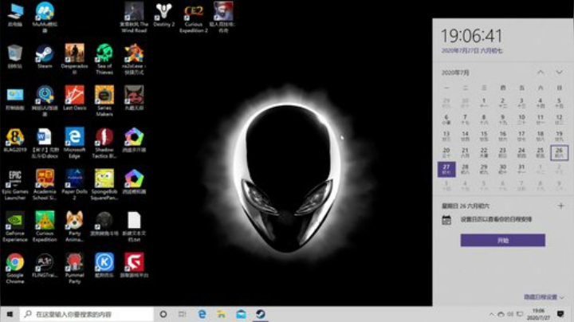This screenshot has width=574, height=322.
Task: Open the FLiNGTrainer shortcut
Action: click(x=45, y=265)
